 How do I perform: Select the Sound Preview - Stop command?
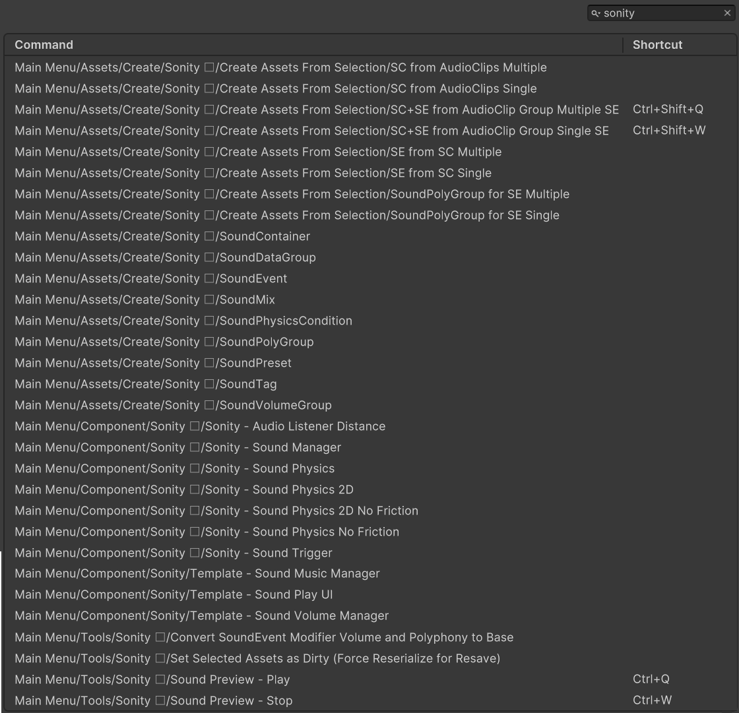[x=369, y=700]
